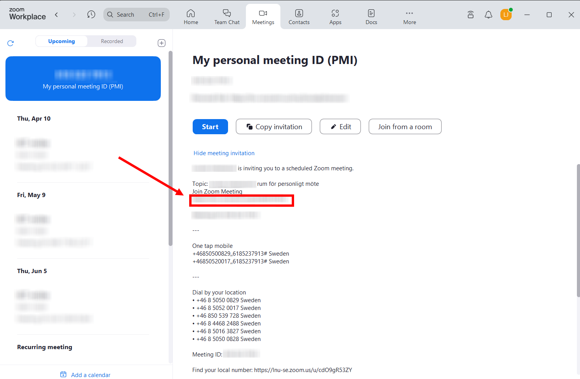Switch to Team Chat tab
Image resolution: width=580 pixels, height=379 pixels.
[227, 17]
